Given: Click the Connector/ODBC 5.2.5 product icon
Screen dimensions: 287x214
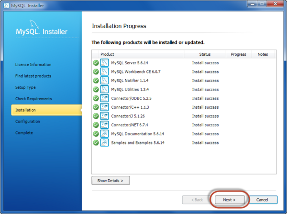Looking at the screenshot, I should point(105,98).
